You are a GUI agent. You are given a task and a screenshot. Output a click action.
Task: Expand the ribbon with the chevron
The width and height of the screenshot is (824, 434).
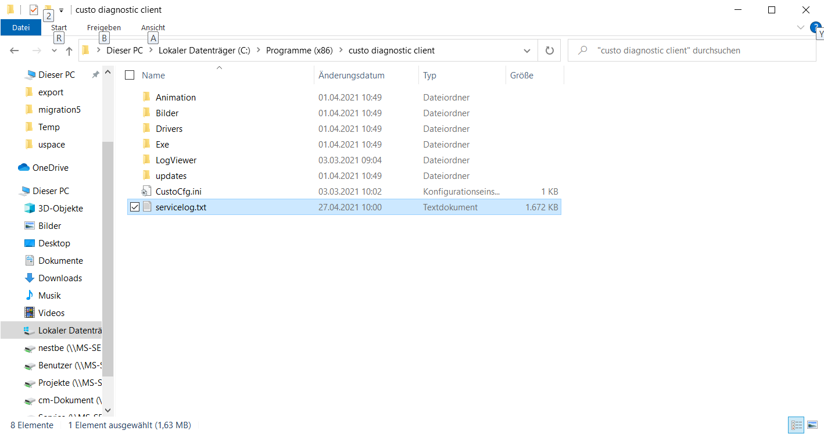click(801, 27)
